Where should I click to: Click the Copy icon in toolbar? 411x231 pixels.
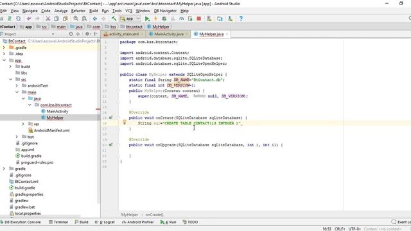57,19
